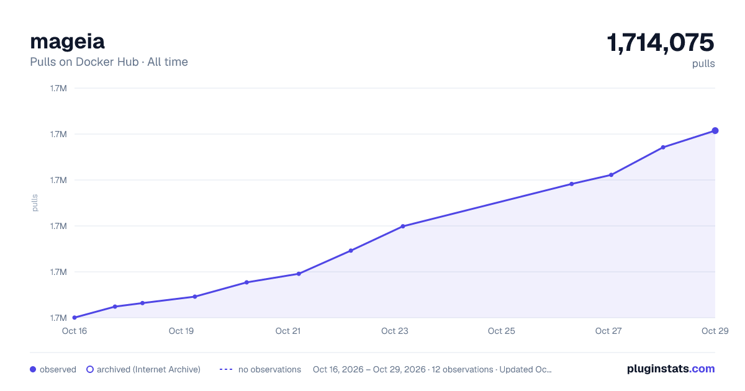Select the first data point at Oct 16

click(74, 318)
